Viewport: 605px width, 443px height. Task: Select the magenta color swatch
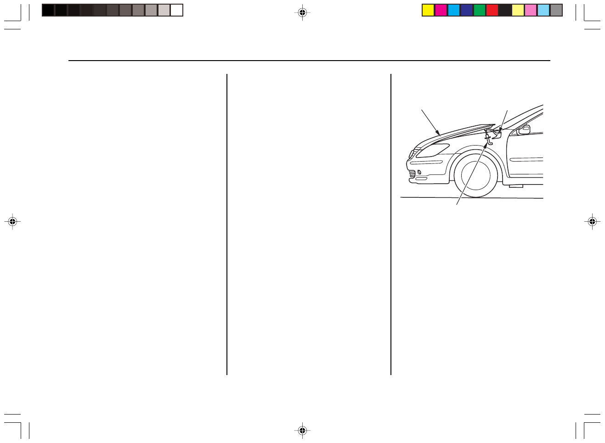tap(441, 10)
